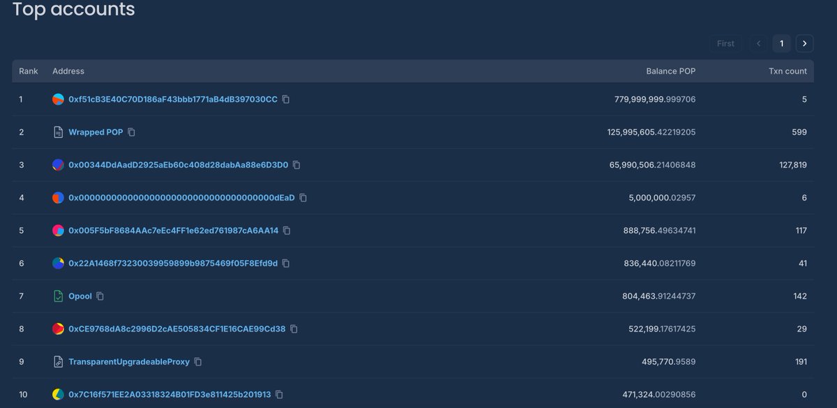Copy the dEaD burn address
The width and height of the screenshot is (837, 408).
click(303, 198)
